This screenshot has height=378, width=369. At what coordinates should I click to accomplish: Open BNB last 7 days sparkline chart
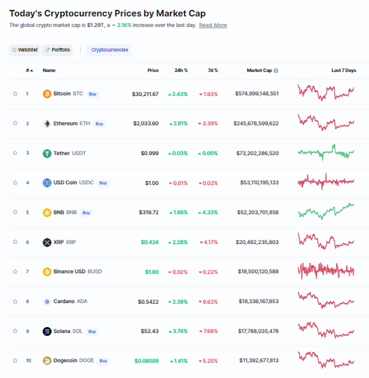[326, 211]
